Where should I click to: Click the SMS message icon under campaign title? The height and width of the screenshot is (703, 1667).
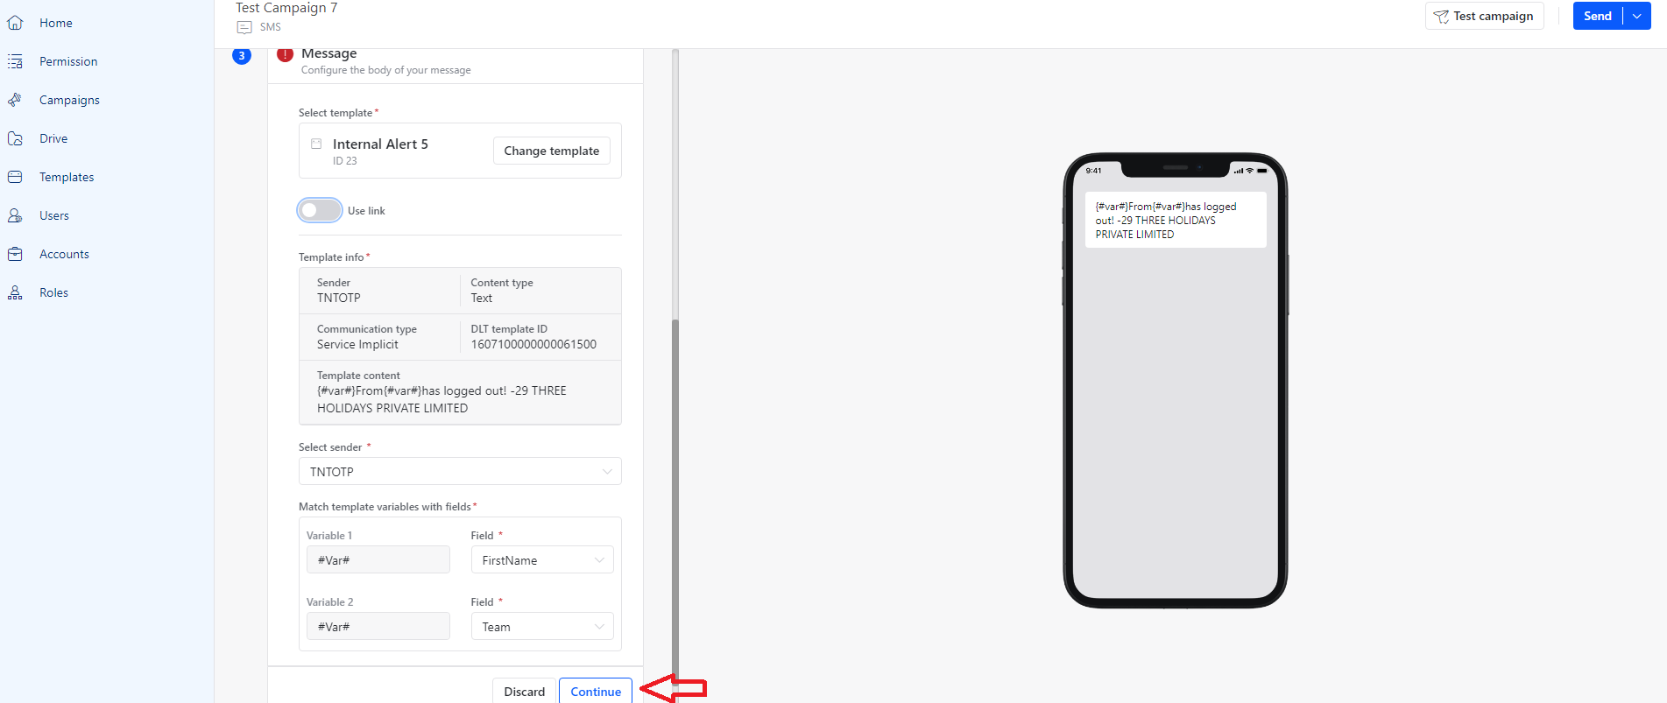click(244, 27)
